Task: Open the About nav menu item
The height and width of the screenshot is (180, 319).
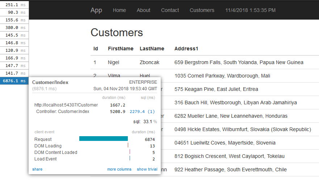Action: pos(143,10)
